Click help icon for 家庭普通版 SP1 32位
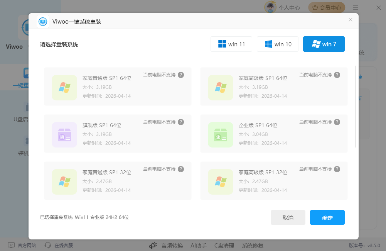This screenshot has height=251, width=386. pos(181,169)
